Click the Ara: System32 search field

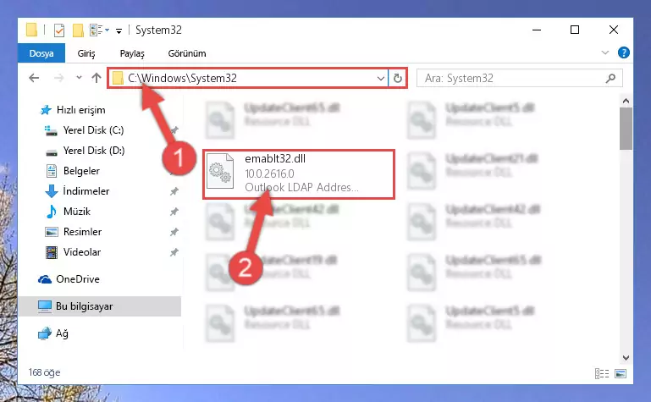click(x=511, y=78)
